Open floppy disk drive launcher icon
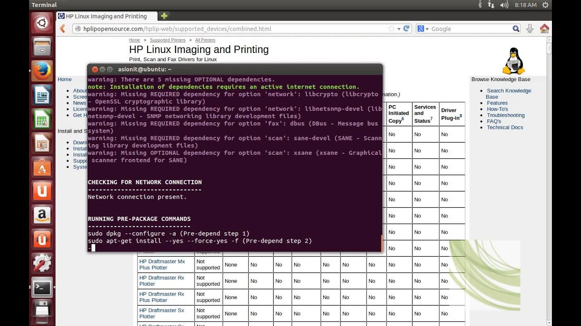Viewport: 581px width, 326px height. (42, 312)
